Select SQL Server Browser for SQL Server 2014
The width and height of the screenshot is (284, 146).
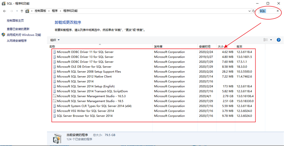84,116
